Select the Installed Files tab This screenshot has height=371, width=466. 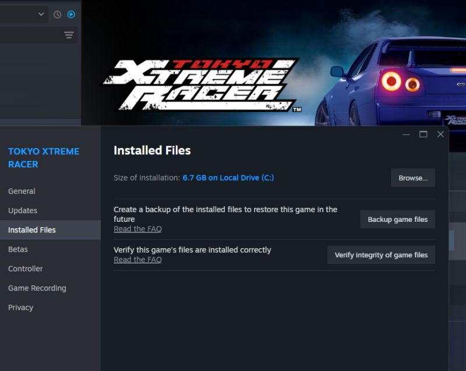click(x=32, y=230)
